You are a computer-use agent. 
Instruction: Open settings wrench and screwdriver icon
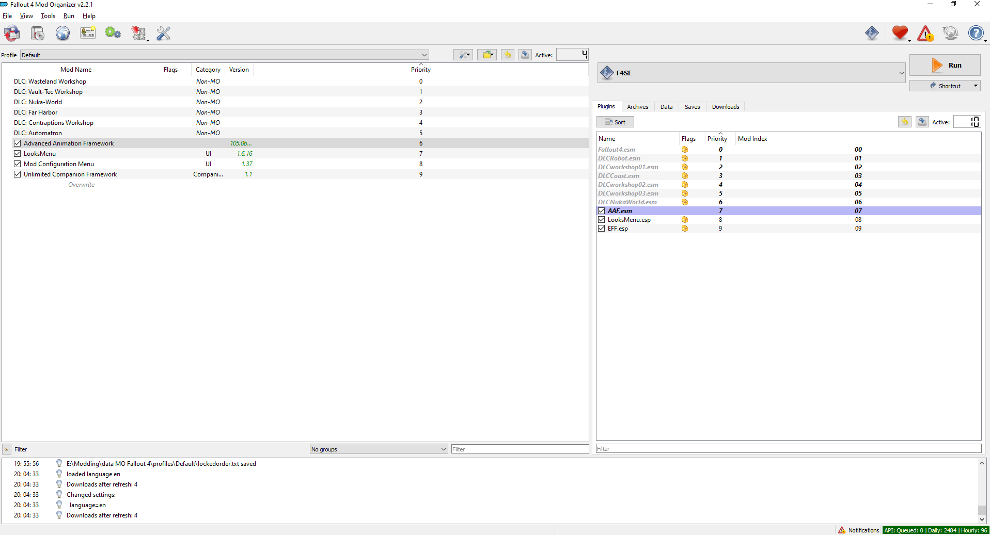[x=164, y=34]
